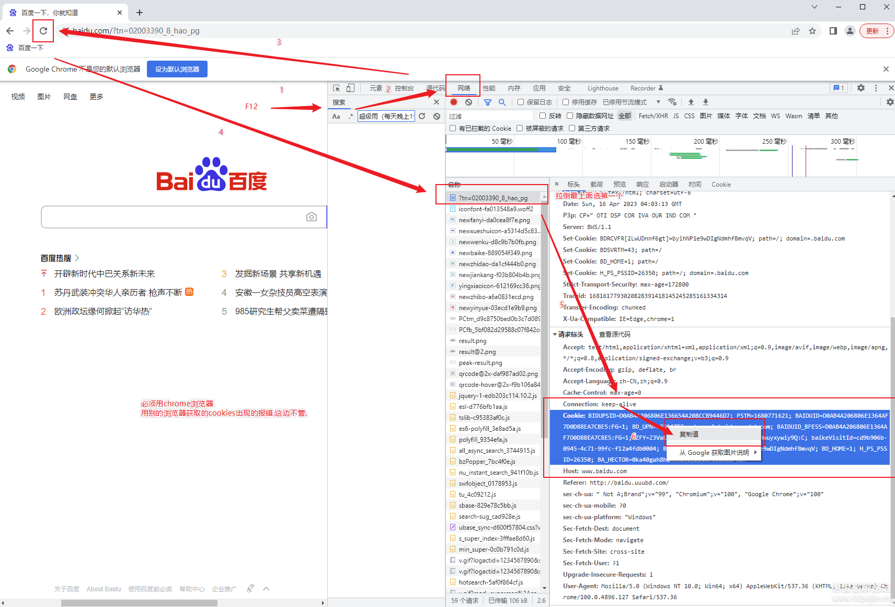Clear the DevTools search panel results
895x607 pixels.
437,116
